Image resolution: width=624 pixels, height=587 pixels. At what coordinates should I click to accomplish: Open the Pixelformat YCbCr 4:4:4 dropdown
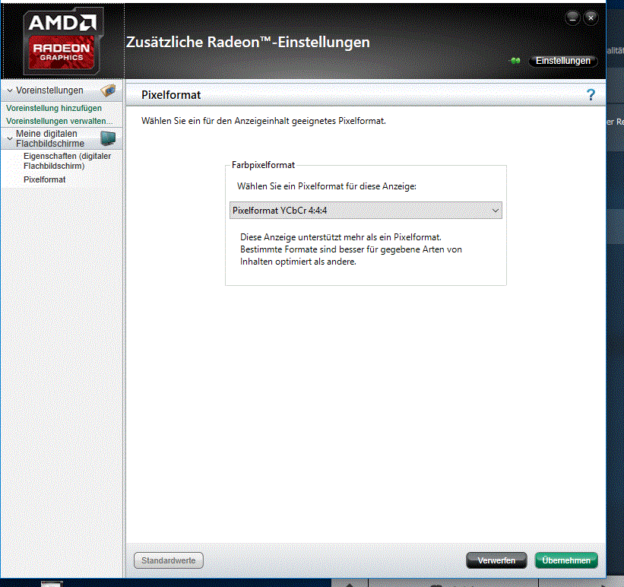(366, 211)
